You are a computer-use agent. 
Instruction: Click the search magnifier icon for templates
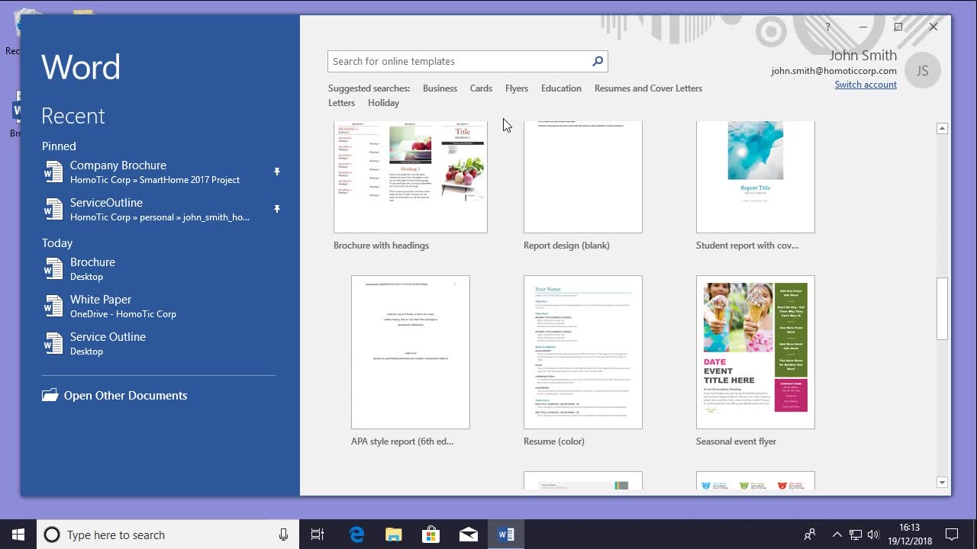(x=598, y=61)
